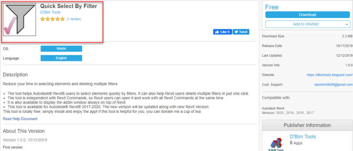Click the Description heading

tap(15, 74)
